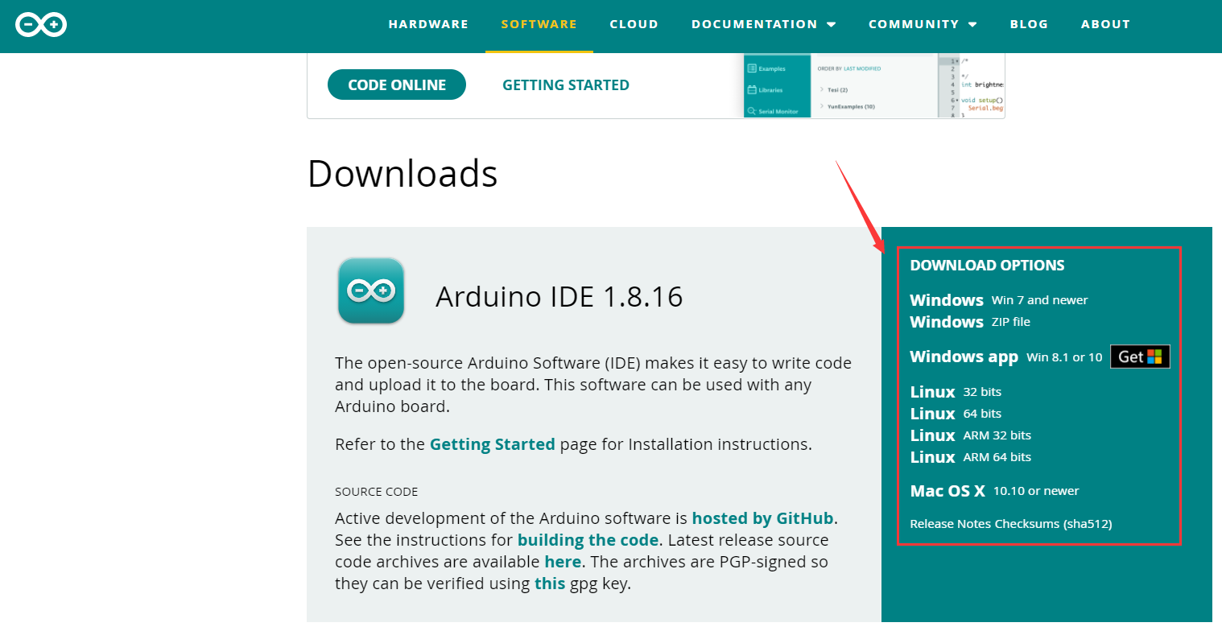Select Windows app Win 8.1 or 10
Screen dimensions: 1222x635
[1006, 357]
